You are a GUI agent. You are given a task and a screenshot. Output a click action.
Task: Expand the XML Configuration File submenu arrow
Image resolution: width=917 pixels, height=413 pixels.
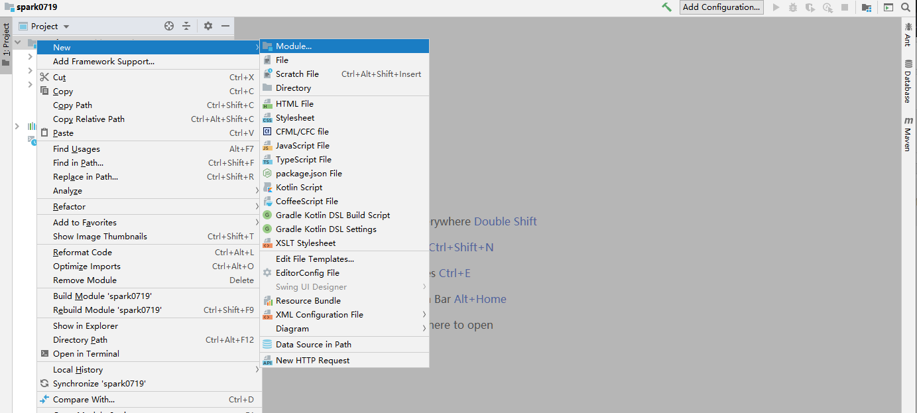(x=424, y=314)
